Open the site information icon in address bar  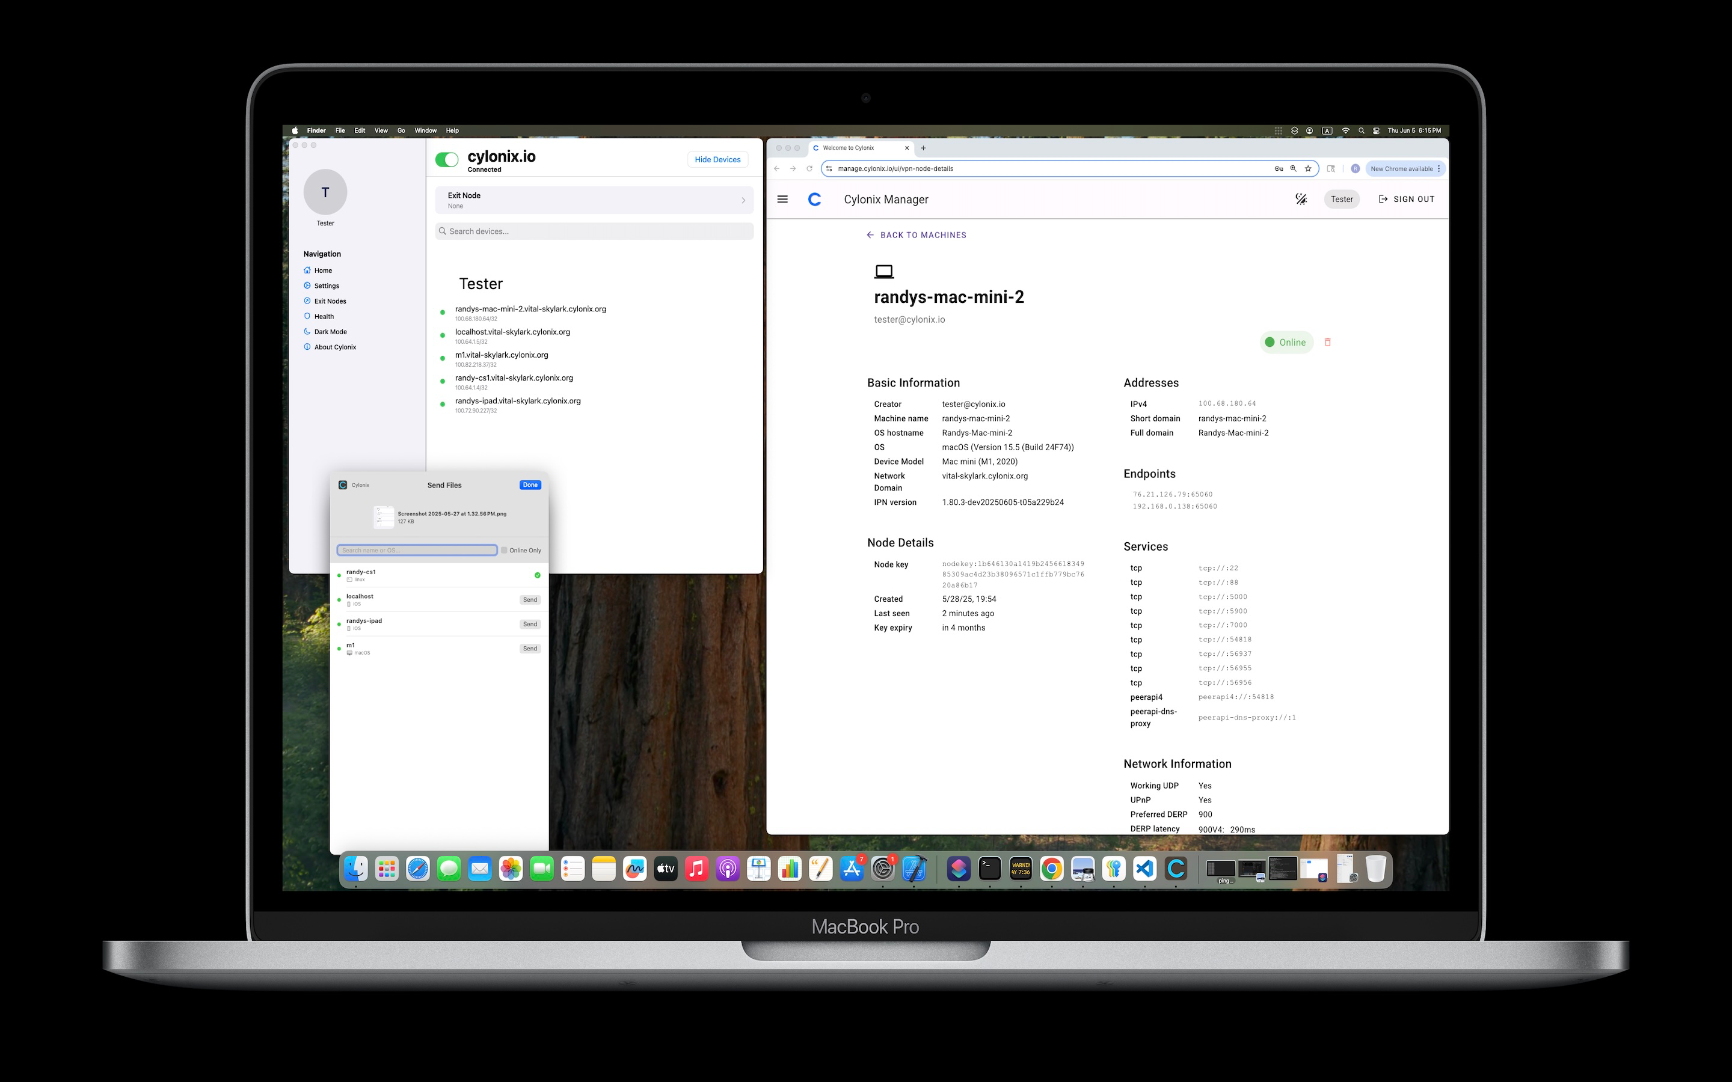click(829, 169)
